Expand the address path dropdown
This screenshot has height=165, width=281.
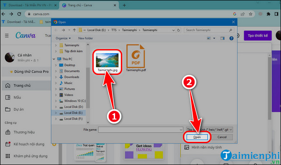click(x=174, y=30)
